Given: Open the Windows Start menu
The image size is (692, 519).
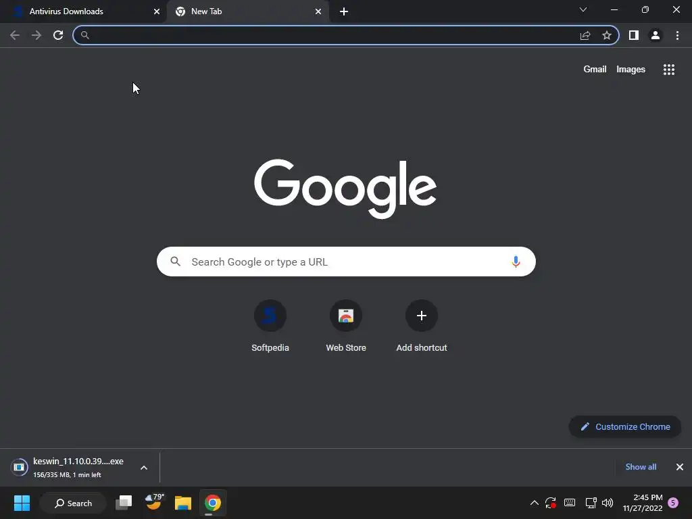Looking at the screenshot, I should click(x=22, y=503).
